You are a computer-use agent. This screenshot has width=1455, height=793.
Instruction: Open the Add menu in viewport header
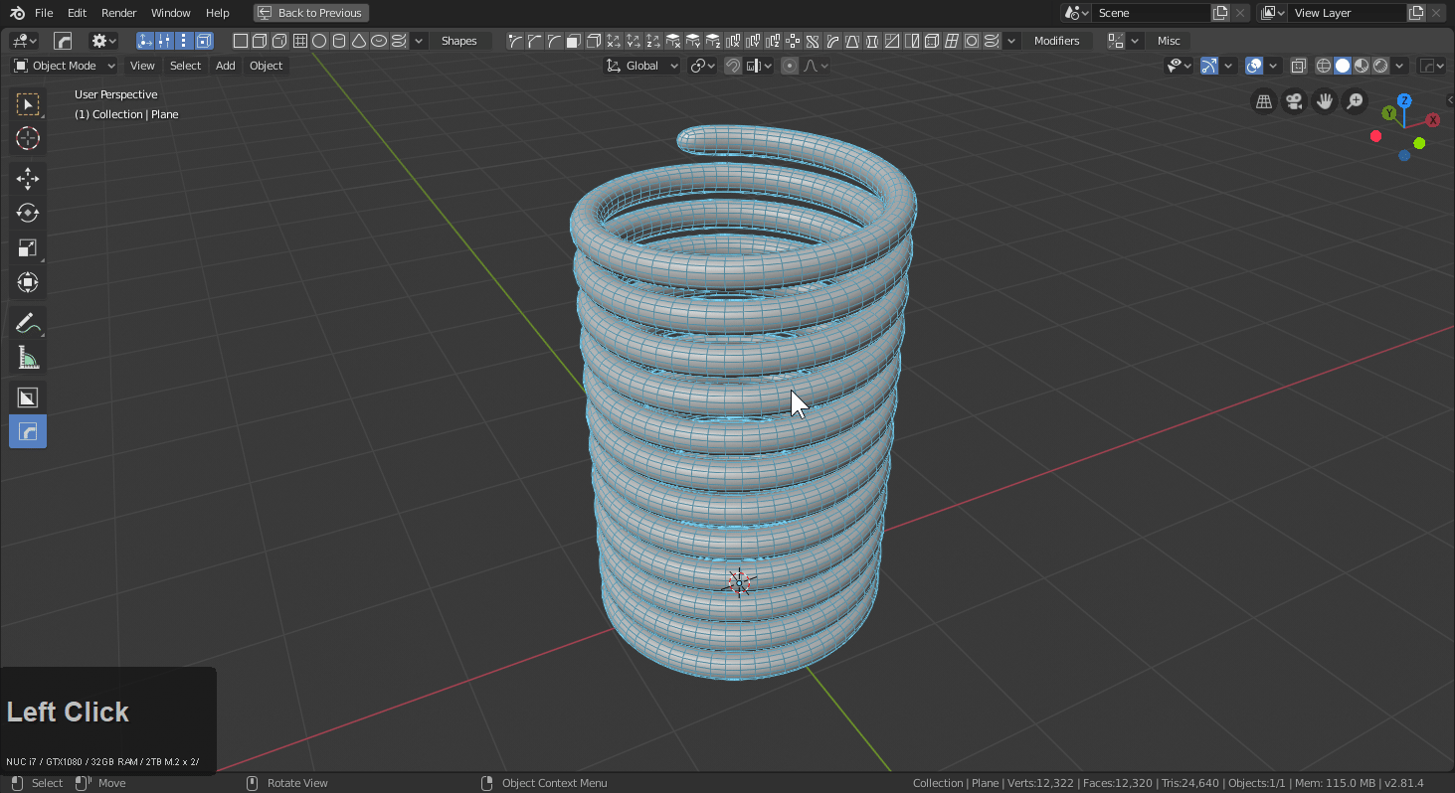[226, 66]
